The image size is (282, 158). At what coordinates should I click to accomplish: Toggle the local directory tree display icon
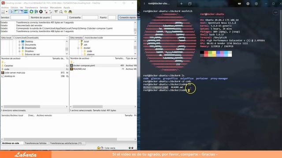coord(16,12)
